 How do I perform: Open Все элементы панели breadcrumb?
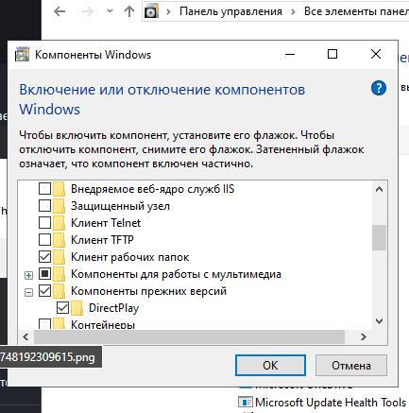(356, 11)
